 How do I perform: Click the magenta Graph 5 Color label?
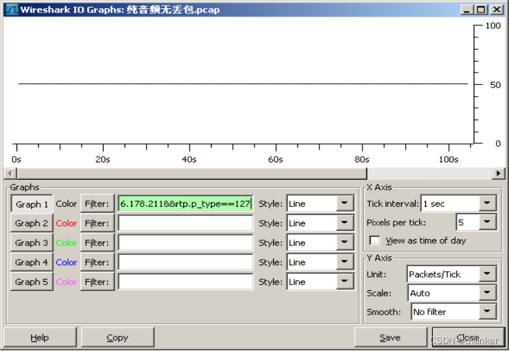(x=66, y=282)
